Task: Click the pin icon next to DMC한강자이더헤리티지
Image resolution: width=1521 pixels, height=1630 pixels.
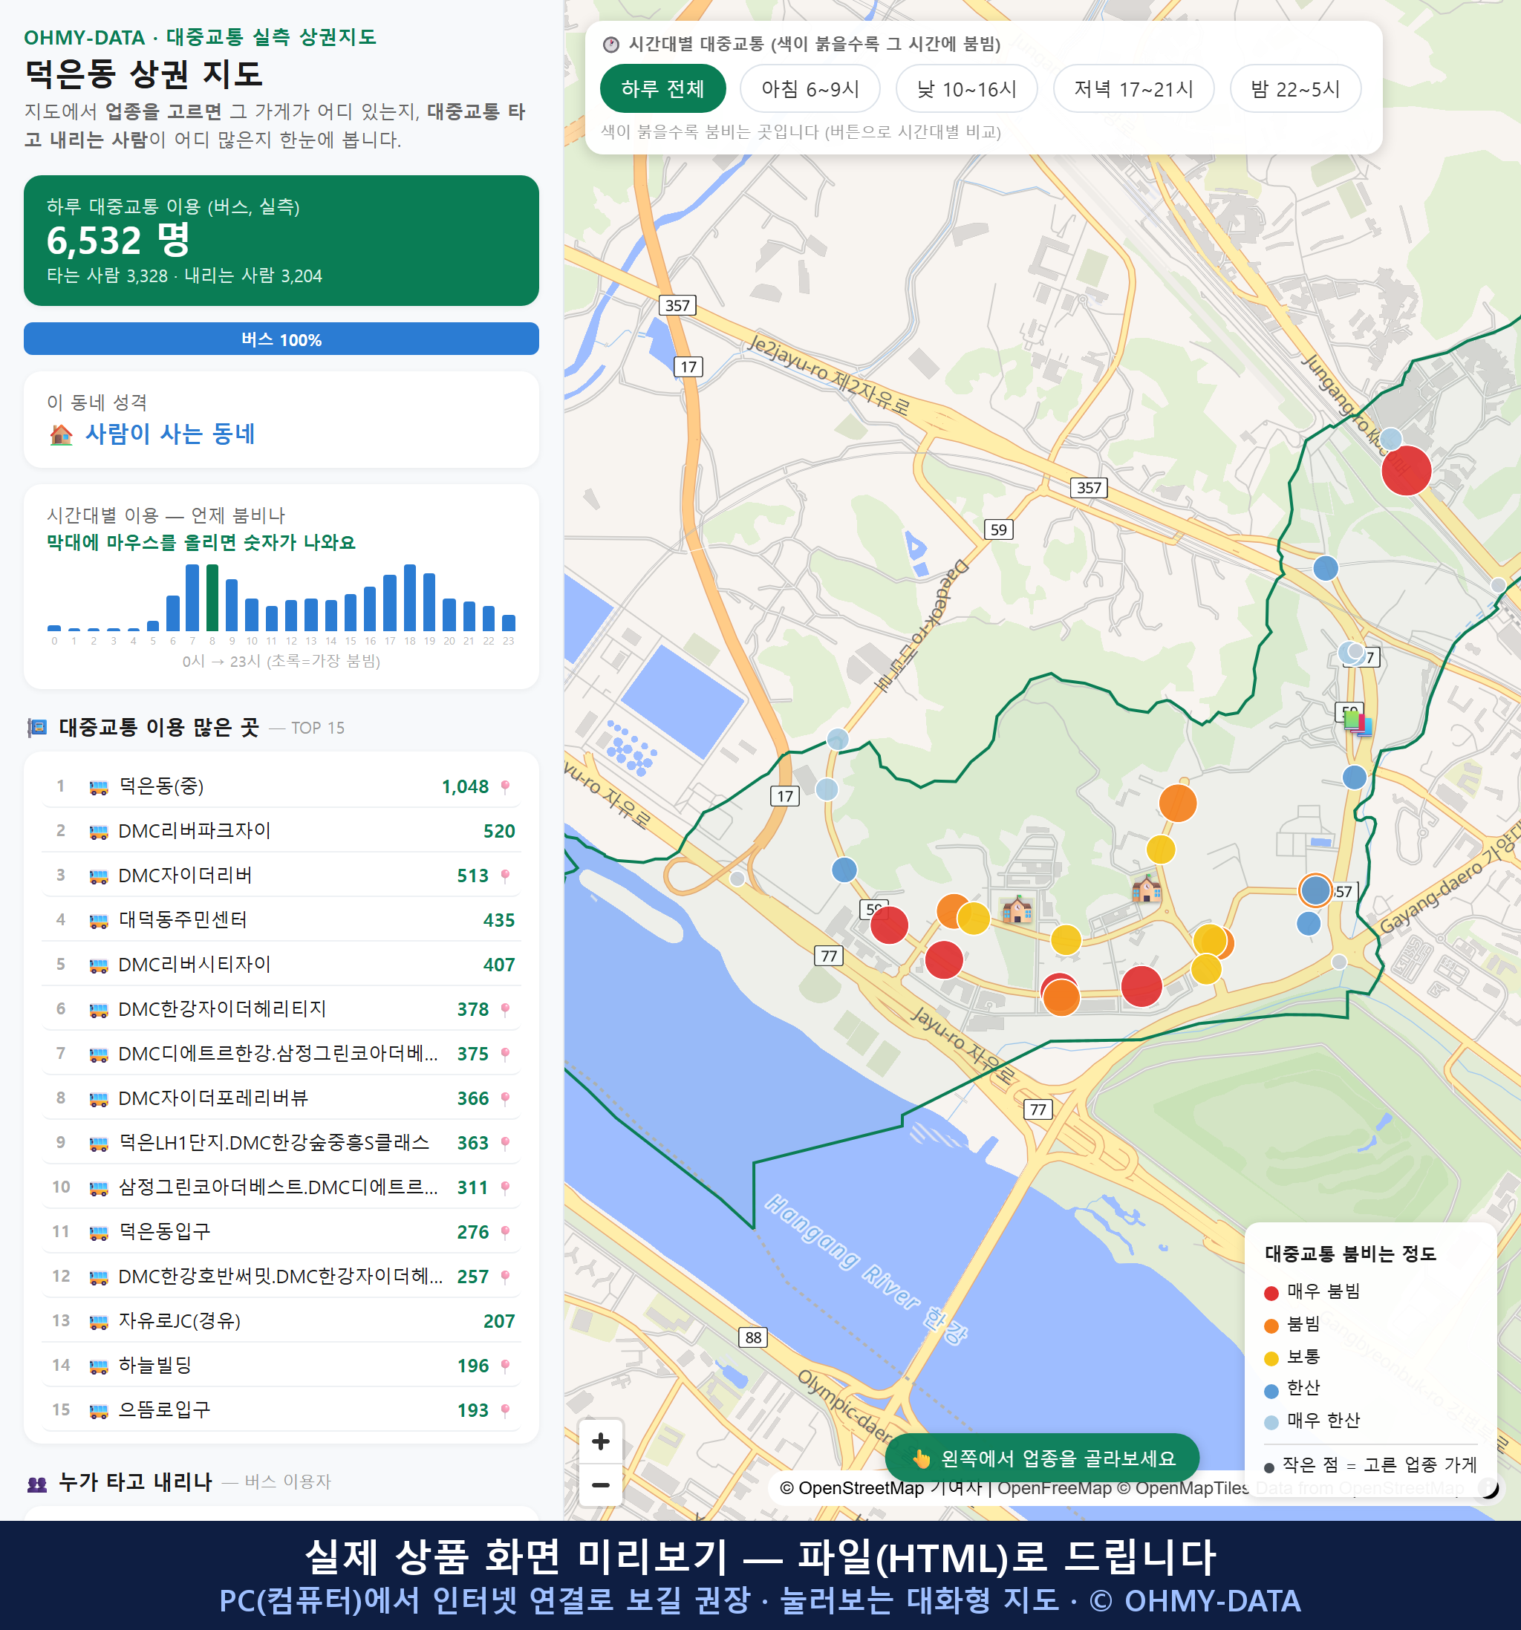Action: tap(505, 1009)
